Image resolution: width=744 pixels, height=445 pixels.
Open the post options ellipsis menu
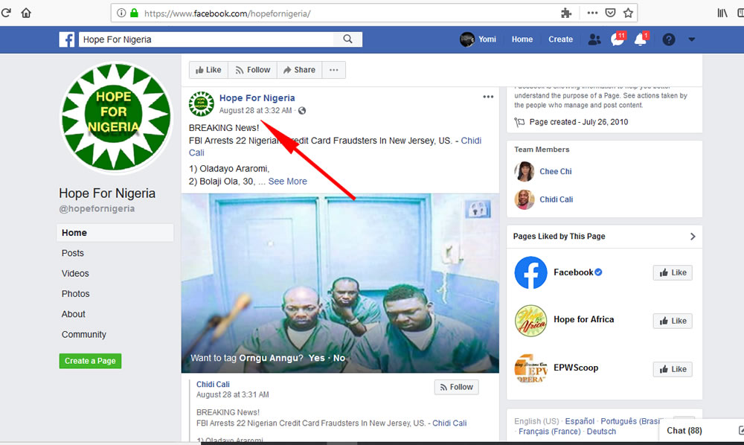tap(488, 97)
